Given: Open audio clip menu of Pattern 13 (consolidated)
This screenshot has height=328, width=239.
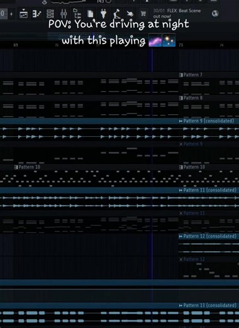Looking at the screenshot, I should [181, 305].
